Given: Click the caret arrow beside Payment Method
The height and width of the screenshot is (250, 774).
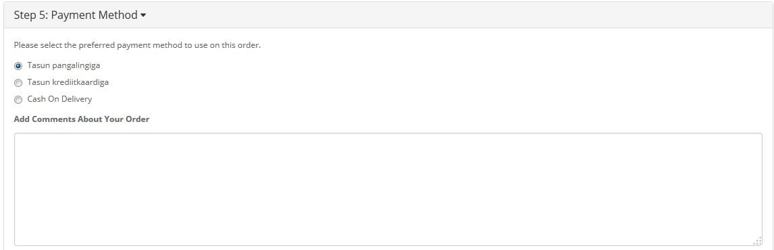Looking at the screenshot, I should pyautogui.click(x=143, y=15).
